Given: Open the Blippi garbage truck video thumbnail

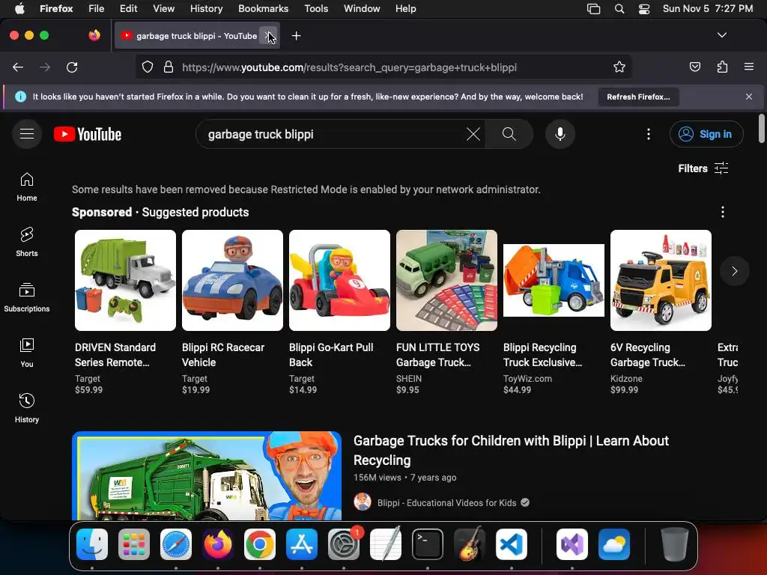Looking at the screenshot, I should (x=207, y=475).
